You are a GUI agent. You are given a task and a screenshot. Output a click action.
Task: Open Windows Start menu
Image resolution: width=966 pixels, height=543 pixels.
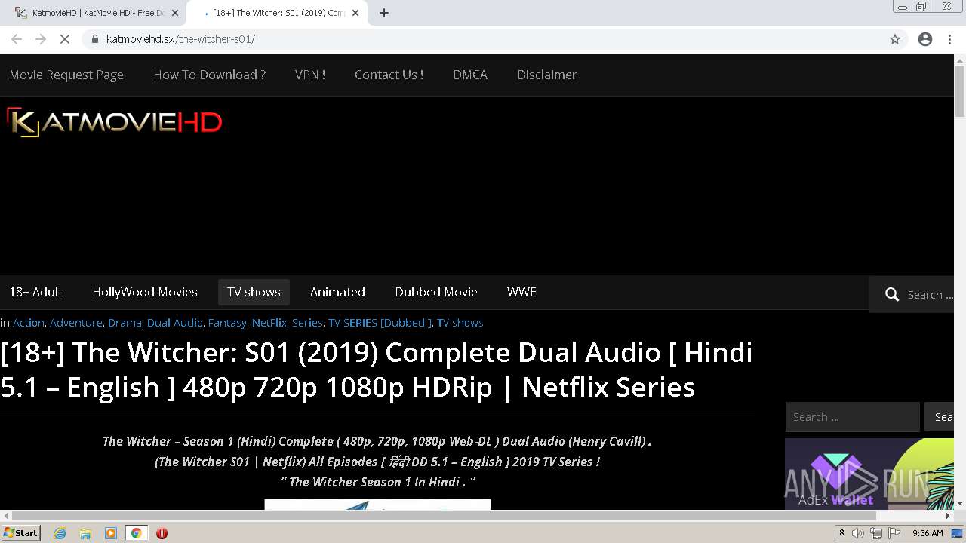(x=20, y=533)
